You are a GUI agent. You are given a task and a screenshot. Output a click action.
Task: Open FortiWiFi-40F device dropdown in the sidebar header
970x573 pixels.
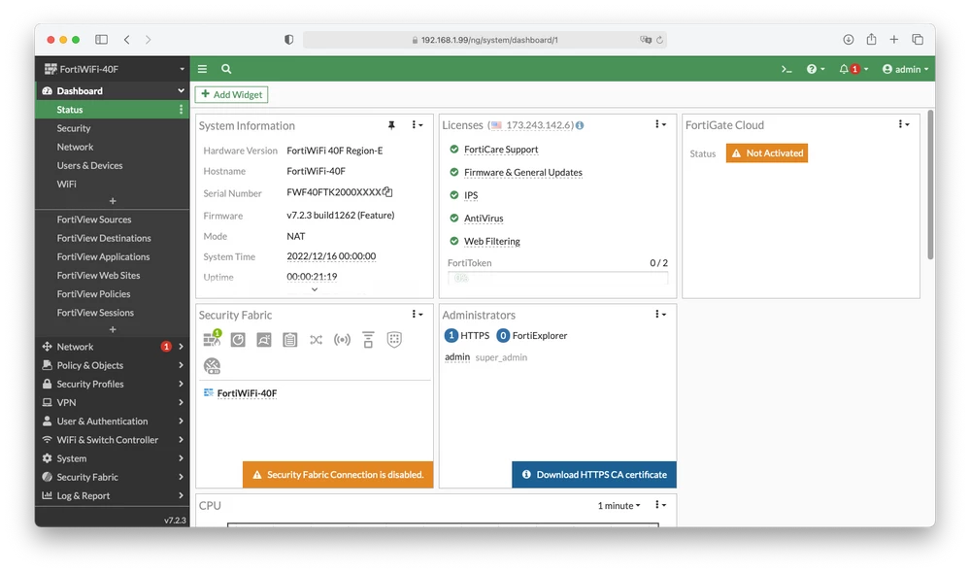point(112,69)
